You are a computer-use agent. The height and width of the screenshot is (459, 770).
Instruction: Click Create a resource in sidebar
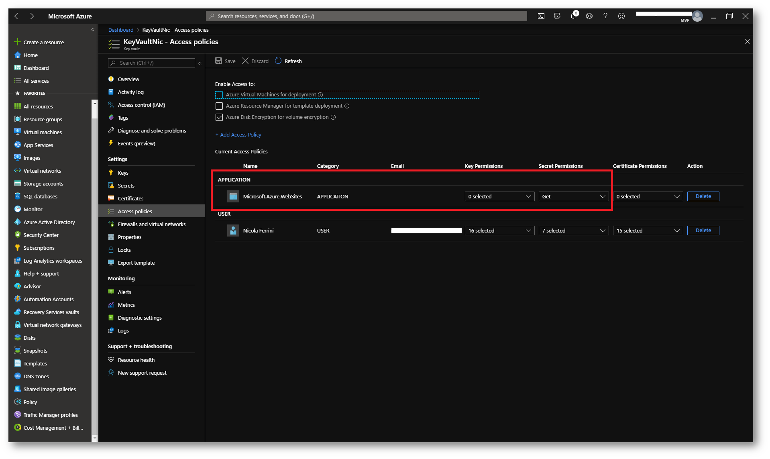click(x=43, y=42)
